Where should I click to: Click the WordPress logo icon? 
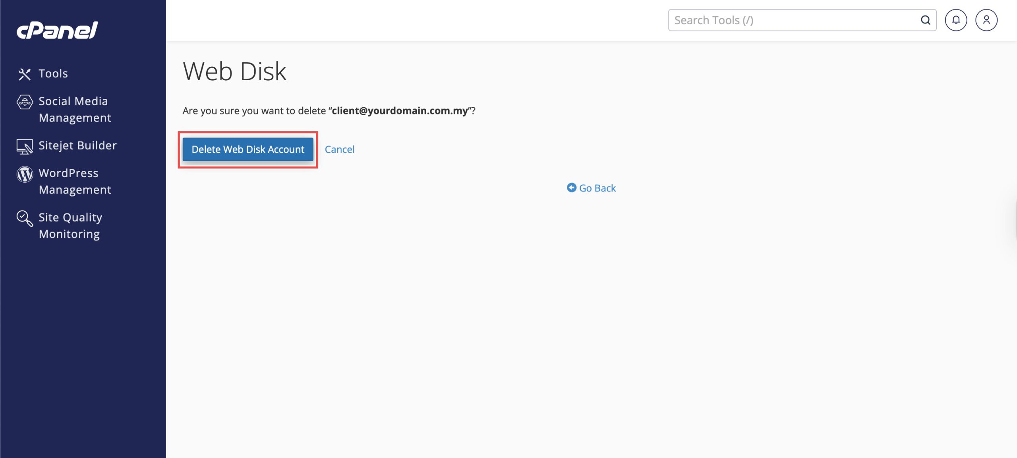(25, 174)
